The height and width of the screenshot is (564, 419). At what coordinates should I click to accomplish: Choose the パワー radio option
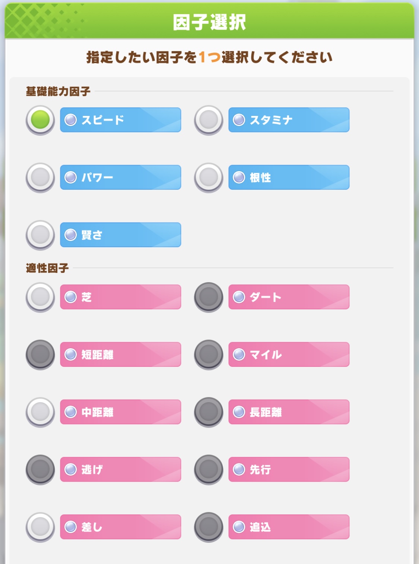pos(40,177)
